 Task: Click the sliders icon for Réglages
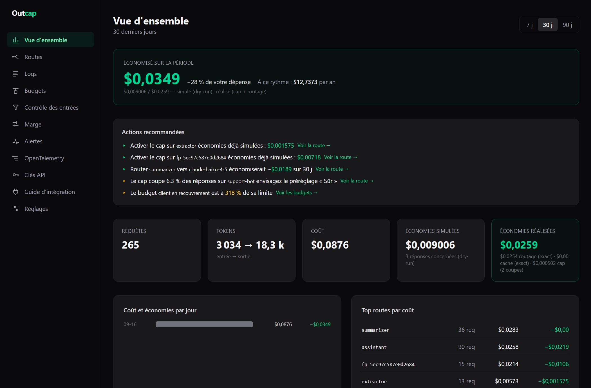(x=16, y=209)
